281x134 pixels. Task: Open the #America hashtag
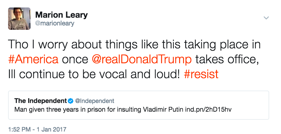click(33, 59)
